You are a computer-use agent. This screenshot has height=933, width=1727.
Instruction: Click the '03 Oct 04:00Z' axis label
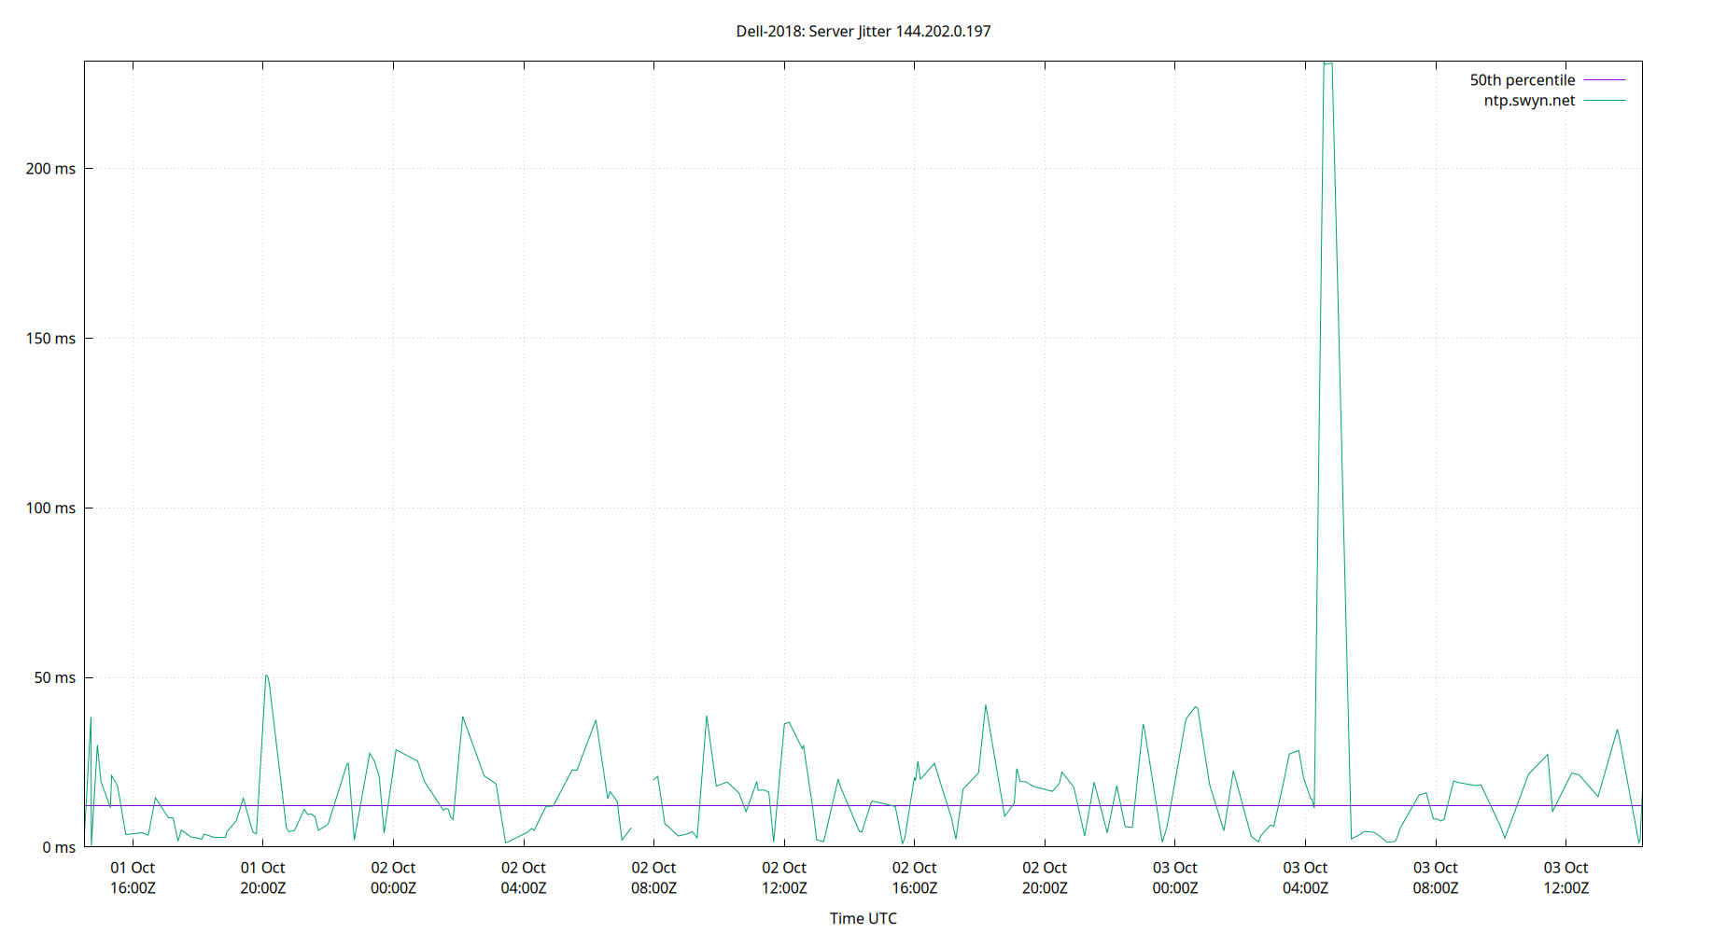coord(1305,878)
